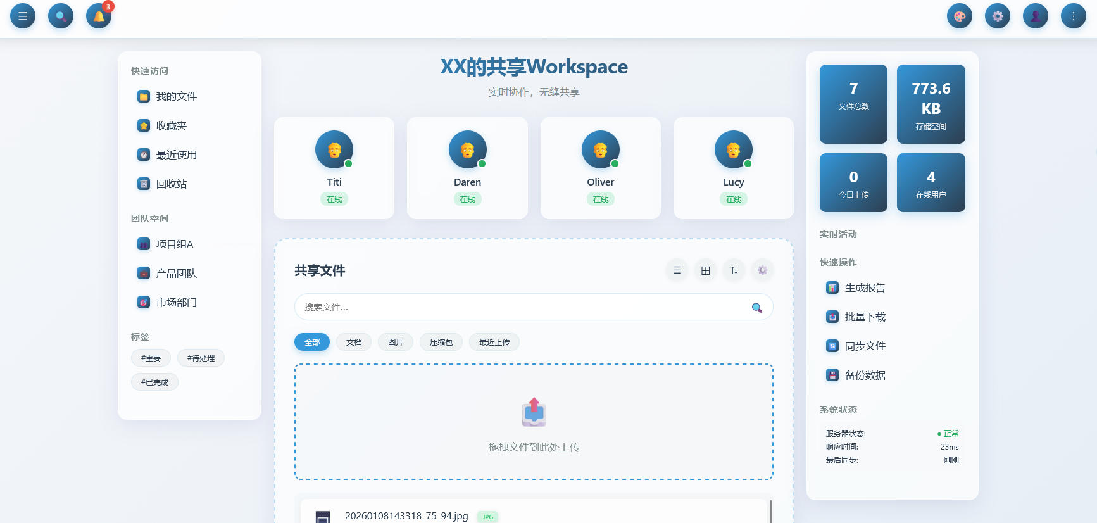
Task: Click the 我的文件 folder icon
Action: click(144, 96)
